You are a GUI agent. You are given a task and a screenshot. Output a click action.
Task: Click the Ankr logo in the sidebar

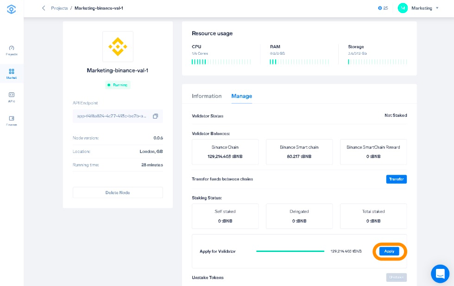point(11,9)
